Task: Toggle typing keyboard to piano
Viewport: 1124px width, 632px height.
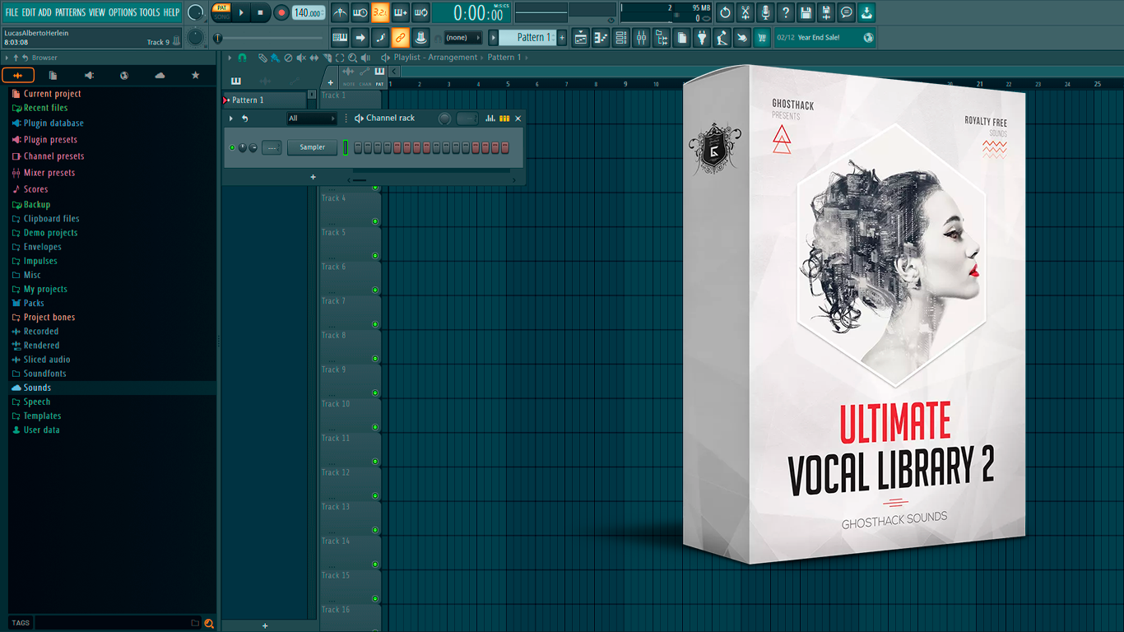Action: [340, 38]
